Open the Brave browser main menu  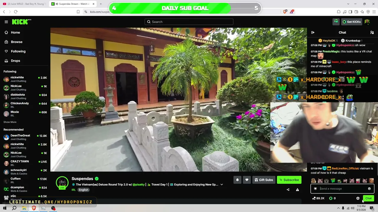click(x=374, y=12)
